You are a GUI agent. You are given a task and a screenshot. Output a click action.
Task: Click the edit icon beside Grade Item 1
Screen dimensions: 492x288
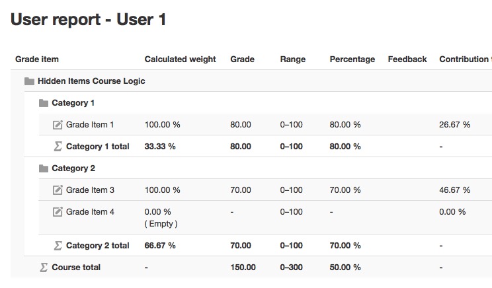pos(58,125)
